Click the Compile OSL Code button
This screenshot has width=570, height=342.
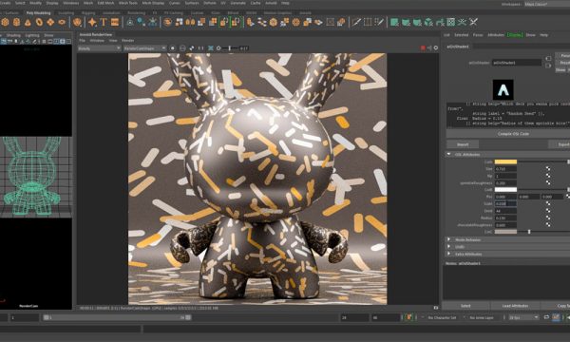[513, 134]
